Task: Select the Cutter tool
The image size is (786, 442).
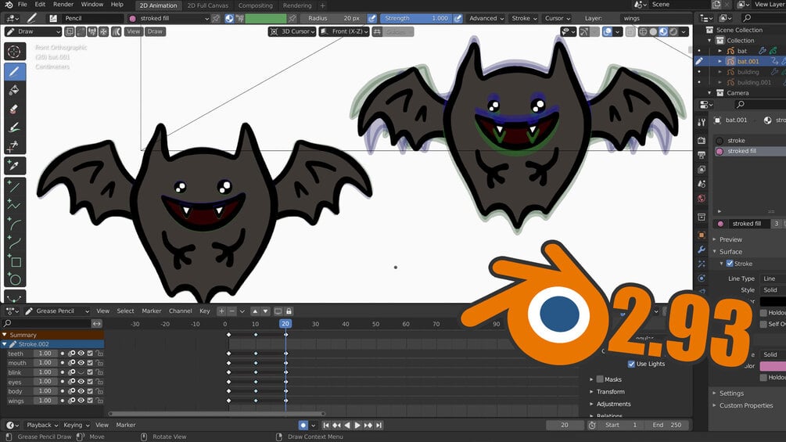Action: point(15,146)
